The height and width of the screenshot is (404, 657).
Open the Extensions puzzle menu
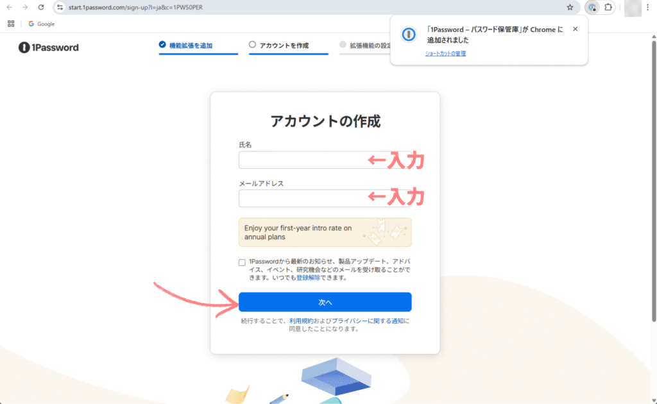point(608,7)
